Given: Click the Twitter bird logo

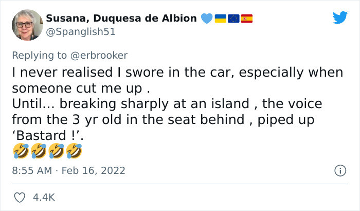Looking at the screenshot, I should [x=340, y=18].
